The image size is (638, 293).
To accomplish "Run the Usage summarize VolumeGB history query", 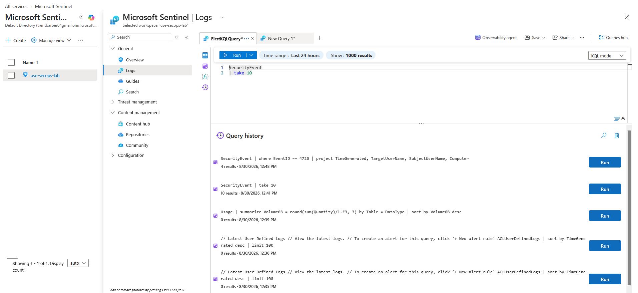I will coord(605,216).
